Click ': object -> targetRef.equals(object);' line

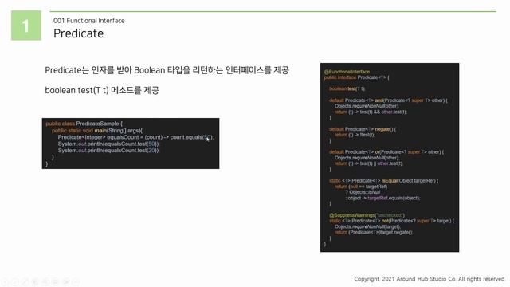pos(382,198)
